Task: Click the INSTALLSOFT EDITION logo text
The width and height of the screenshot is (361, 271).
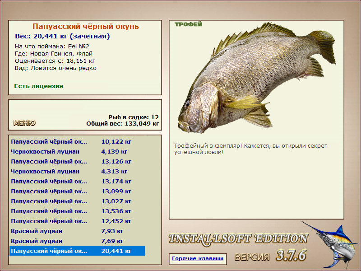Action: (238, 239)
